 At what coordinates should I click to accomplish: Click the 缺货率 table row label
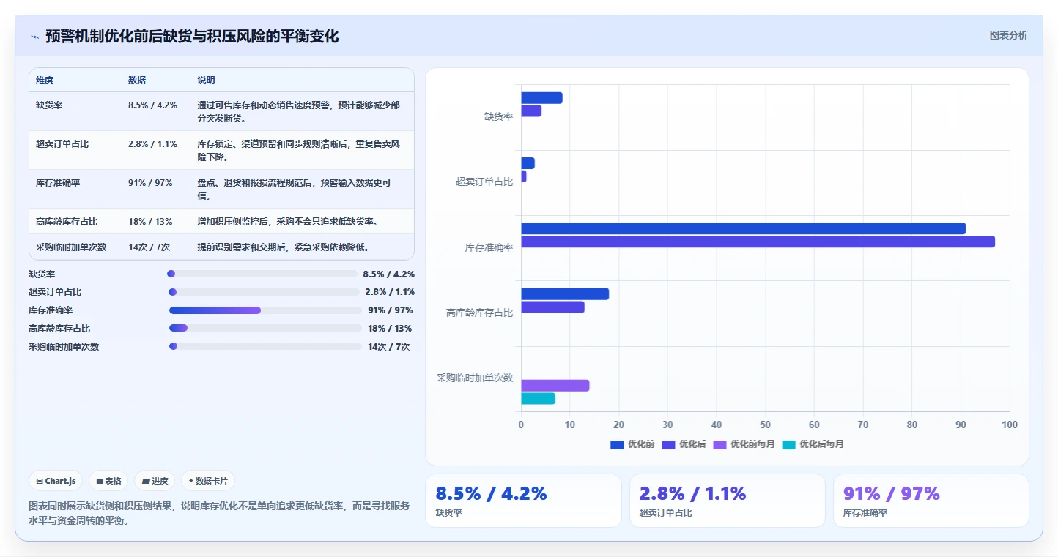(x=49, y=105)
